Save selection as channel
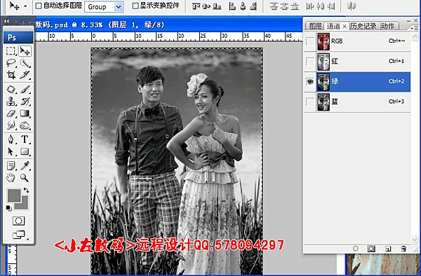The width and height of the screenshot is (421, 276). point(371,249)
